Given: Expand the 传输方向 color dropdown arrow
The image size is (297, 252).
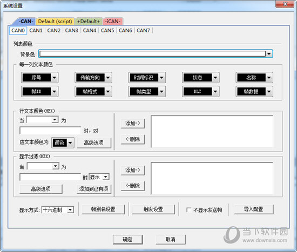Looking at the screenshot, I should click(x=108, y=78).
